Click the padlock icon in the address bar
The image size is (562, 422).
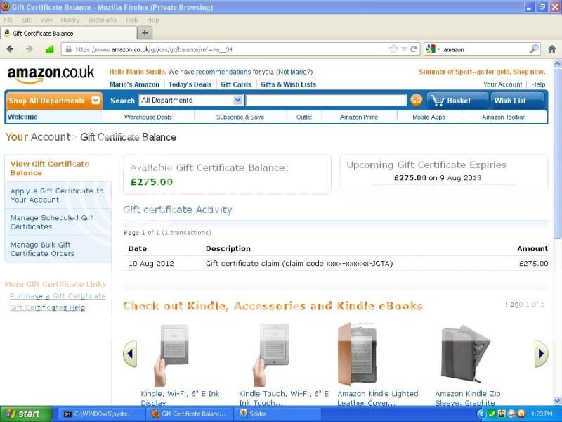(68, 49)
